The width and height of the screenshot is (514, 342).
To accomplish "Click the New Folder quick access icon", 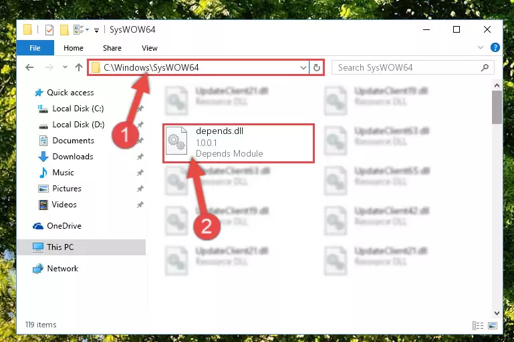I will [x=64, y=30].
